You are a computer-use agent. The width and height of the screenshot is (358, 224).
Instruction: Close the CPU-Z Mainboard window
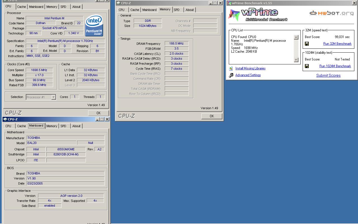(107, 119)
